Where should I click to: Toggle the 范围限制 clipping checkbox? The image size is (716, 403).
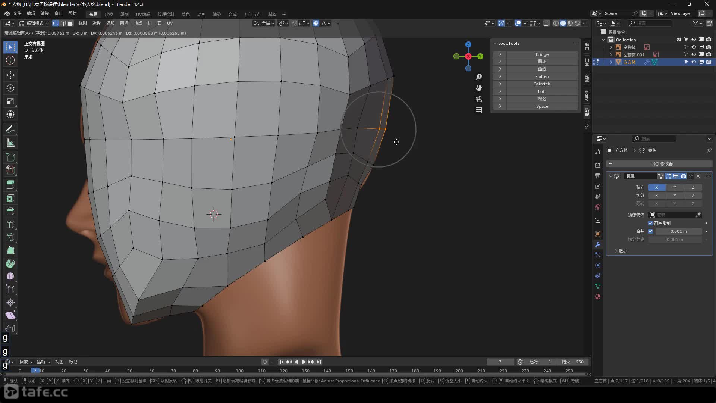(x=650, y=223)
